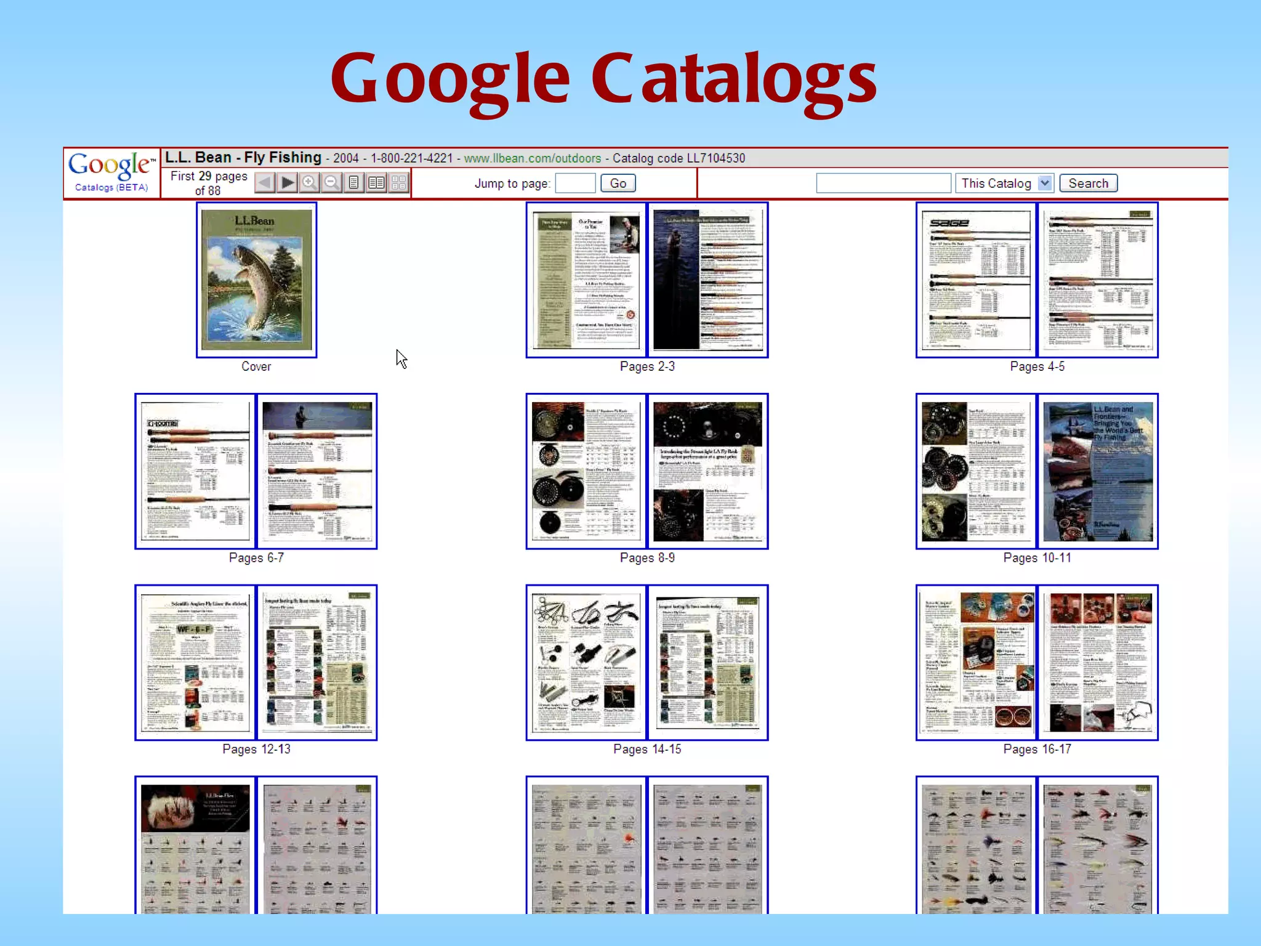Click the 'Pages 14-15' caption
This screenshot has height=946, width=1261.
(647, 750)
